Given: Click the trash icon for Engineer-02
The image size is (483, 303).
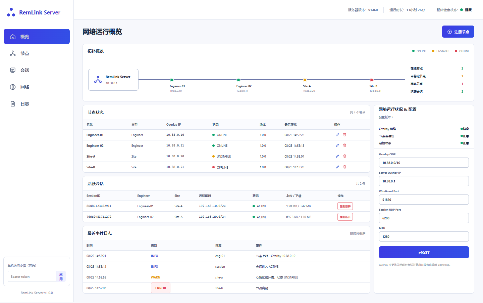Looking at the screenshot, I should click(344, 145).
